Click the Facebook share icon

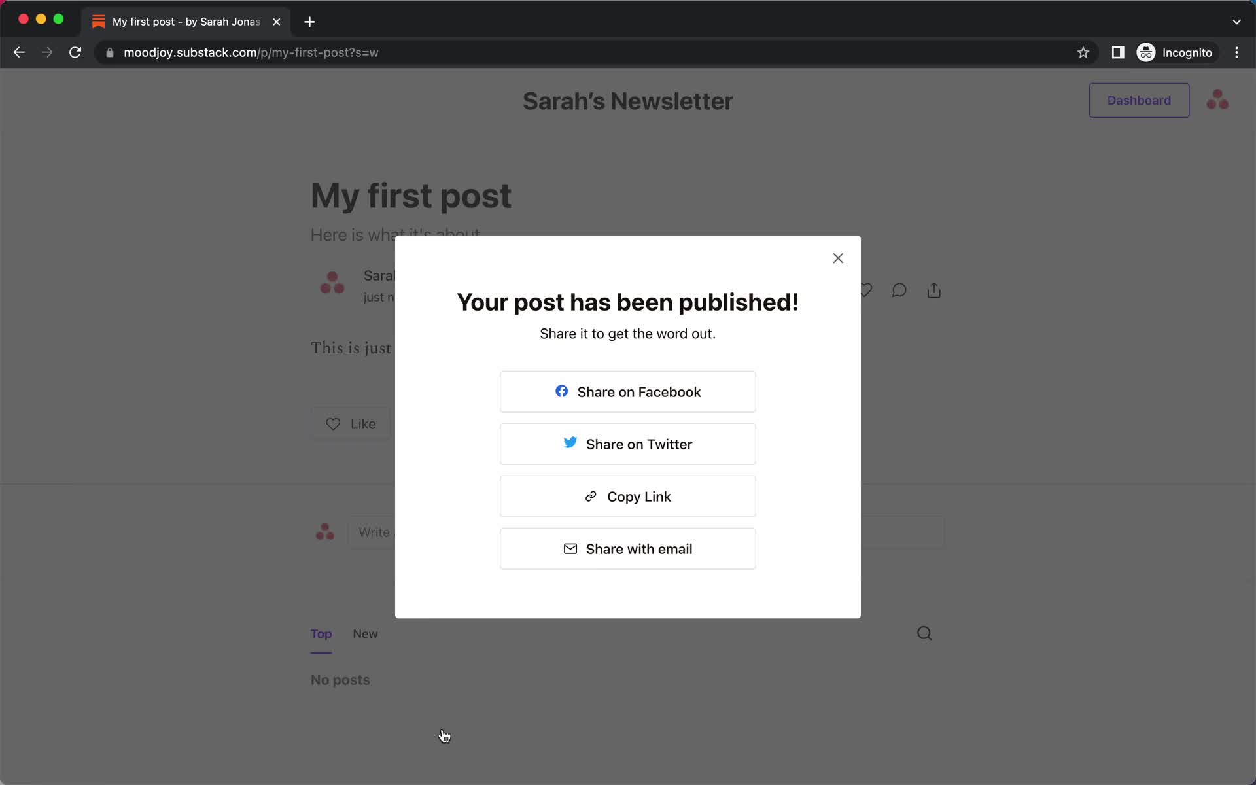click(561, 391)
